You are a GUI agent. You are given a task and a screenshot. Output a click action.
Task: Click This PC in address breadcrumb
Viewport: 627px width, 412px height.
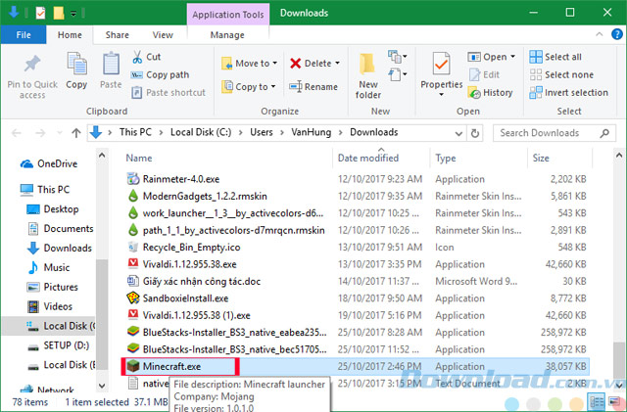[x=135, y=132]
